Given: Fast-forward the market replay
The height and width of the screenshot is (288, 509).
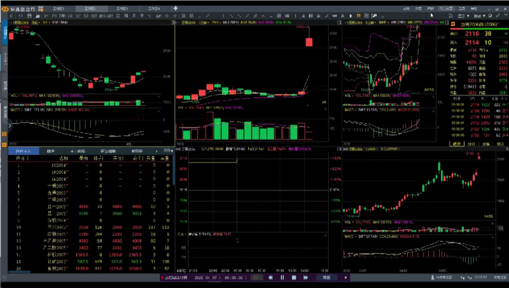Looking at the screenshot, I should point(305,278).
